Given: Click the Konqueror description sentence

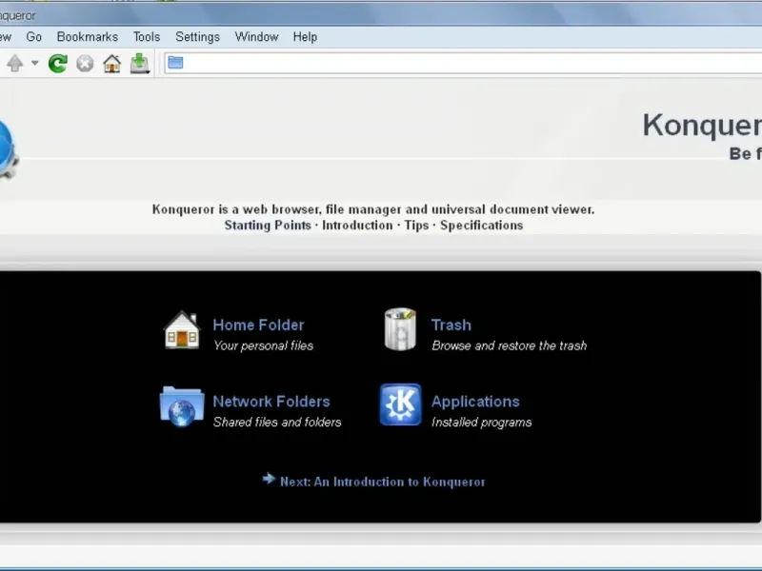Looking at the screenshot, I should [x=373, y=209].
